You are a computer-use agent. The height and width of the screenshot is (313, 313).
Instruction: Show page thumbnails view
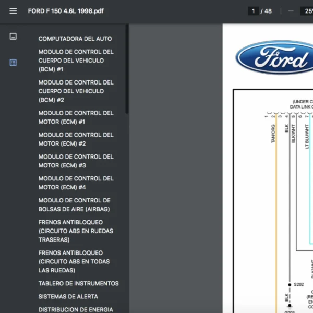[13, 37]
